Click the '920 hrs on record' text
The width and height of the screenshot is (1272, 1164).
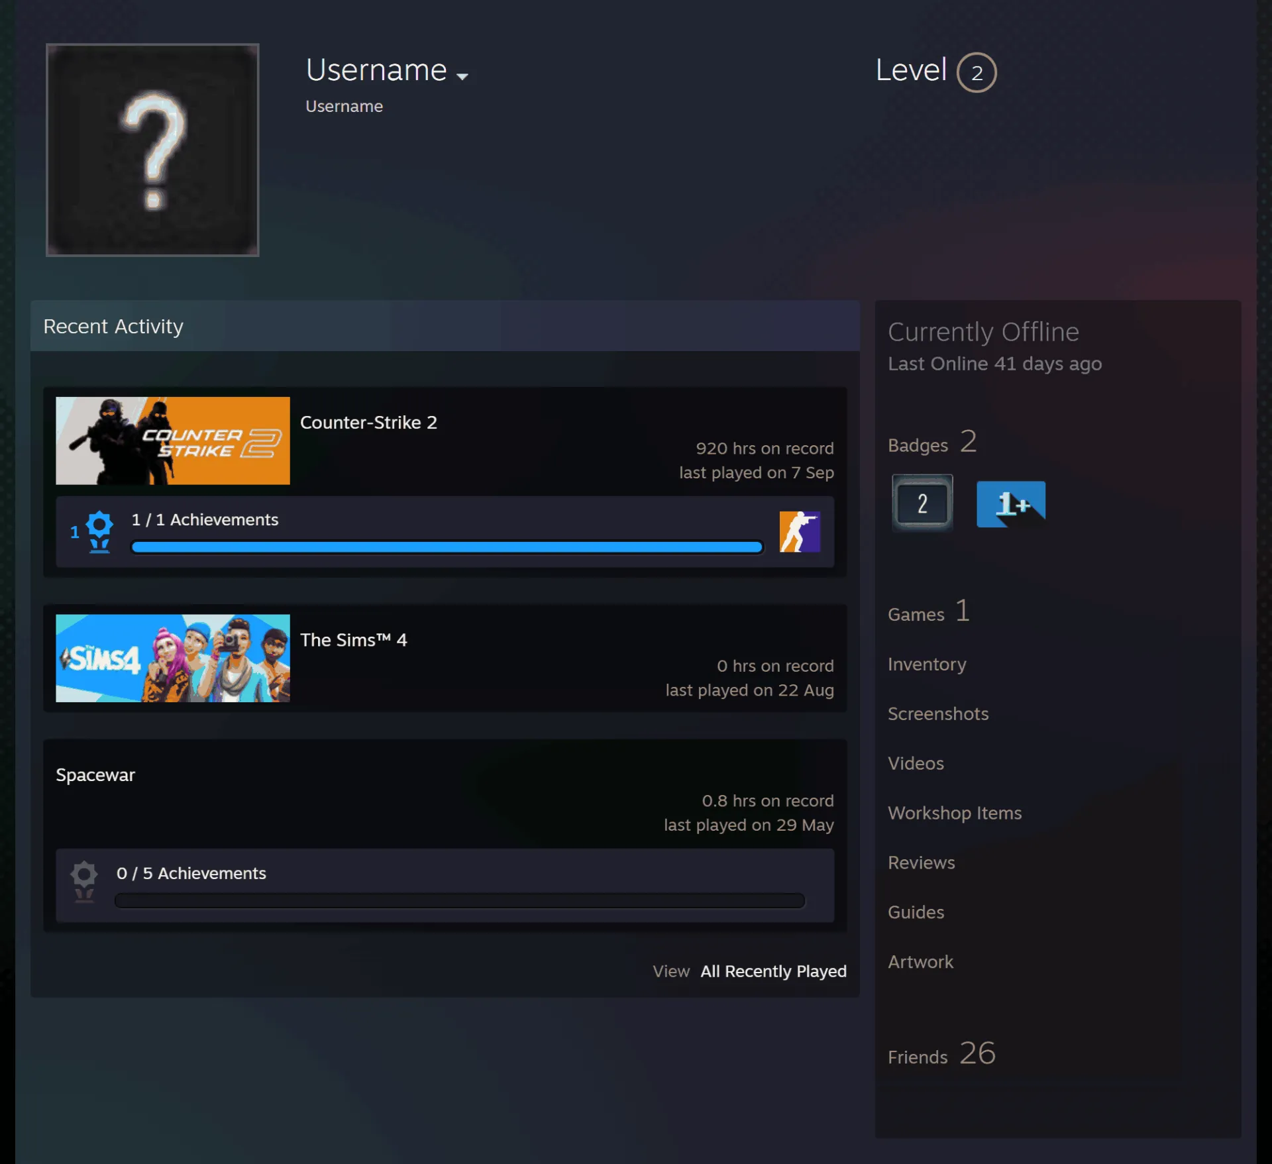(x=765, y=449)
